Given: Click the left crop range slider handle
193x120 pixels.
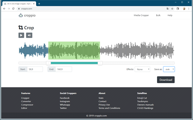Looking at the screenshot, I should coord(48,63).
